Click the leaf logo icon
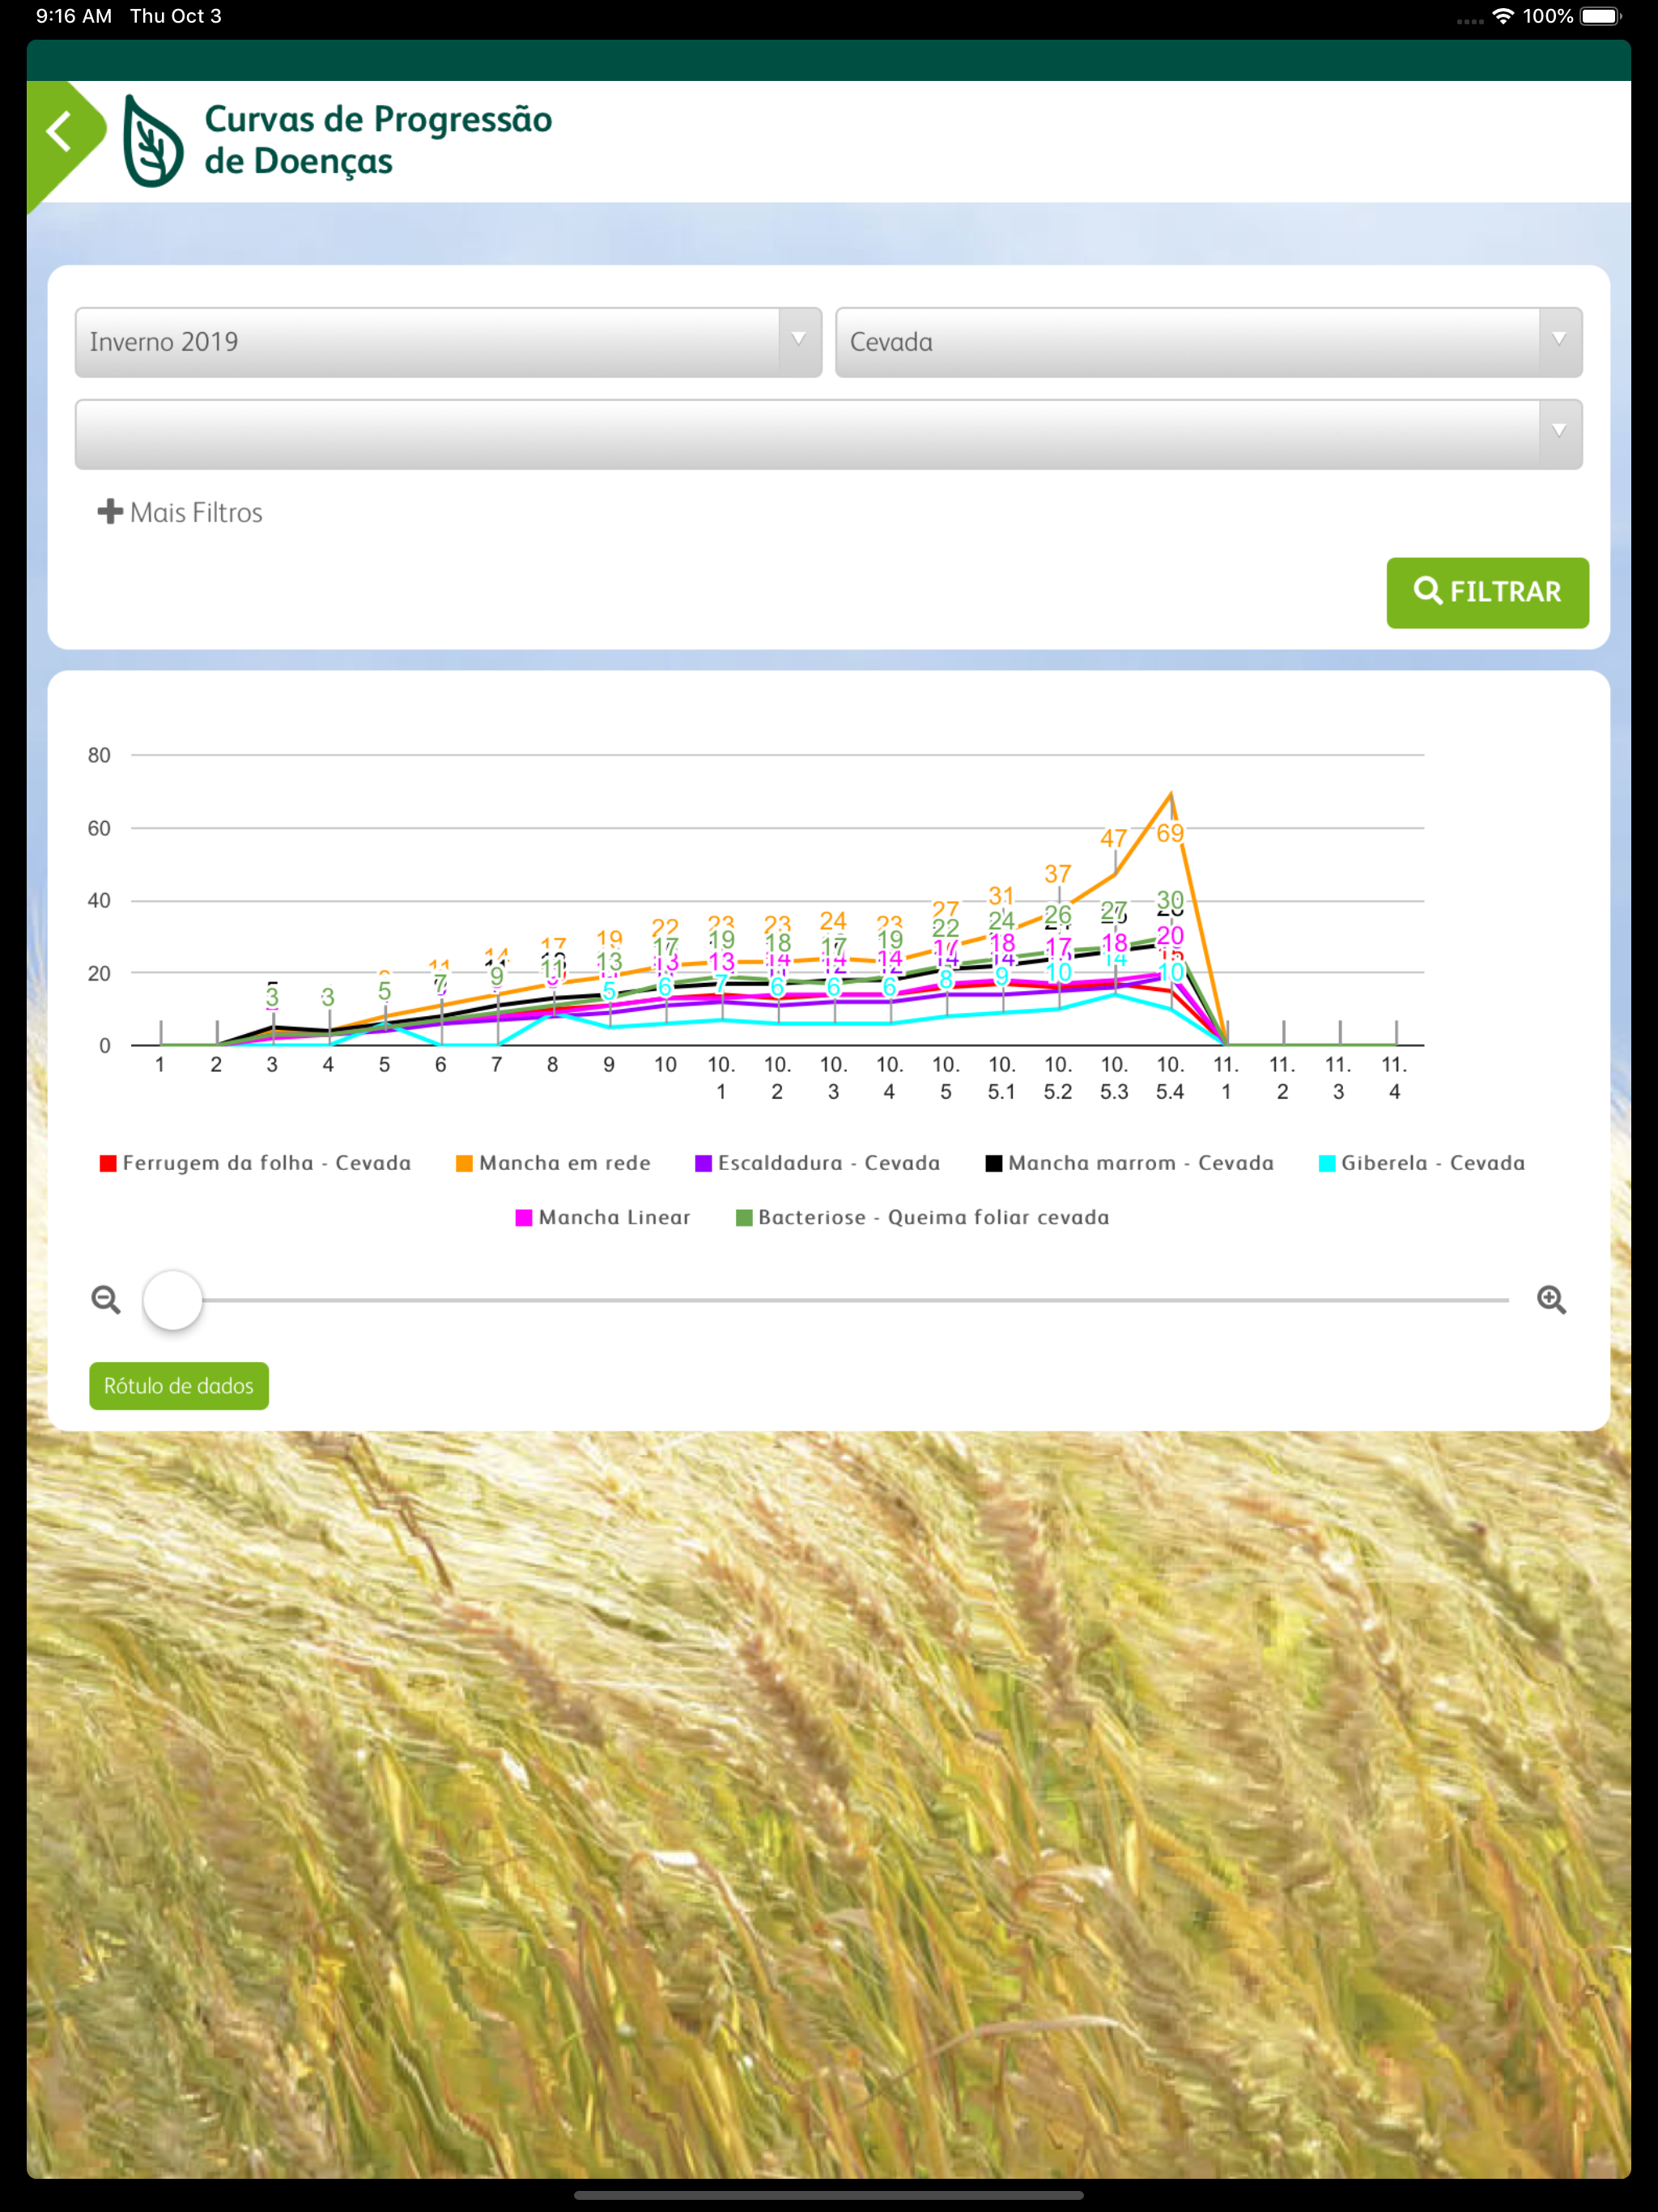 (152, 141)
